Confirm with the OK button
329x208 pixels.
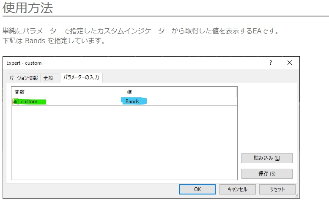[x=197, y=189]
